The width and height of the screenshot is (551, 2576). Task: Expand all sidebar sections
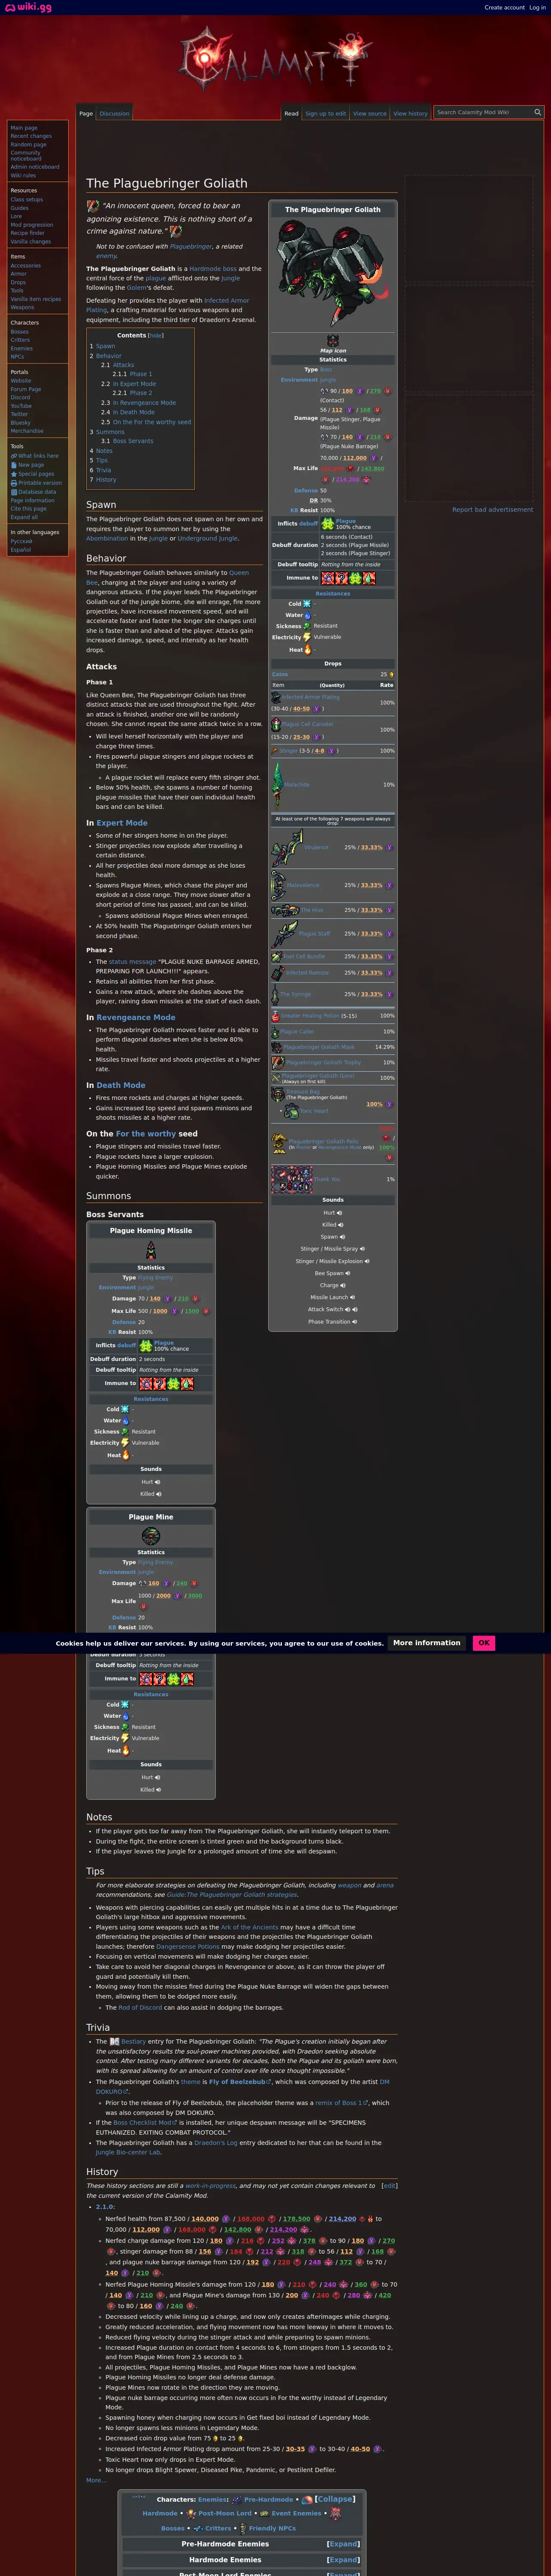pos(24,517)
